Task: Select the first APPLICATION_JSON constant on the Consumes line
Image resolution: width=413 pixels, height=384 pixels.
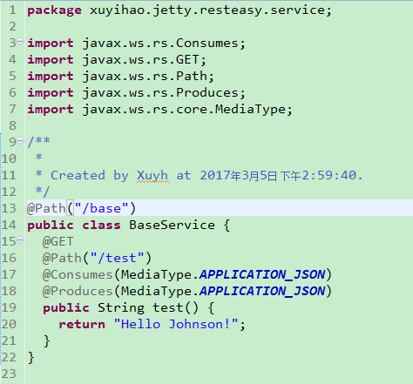Action: 262,275
